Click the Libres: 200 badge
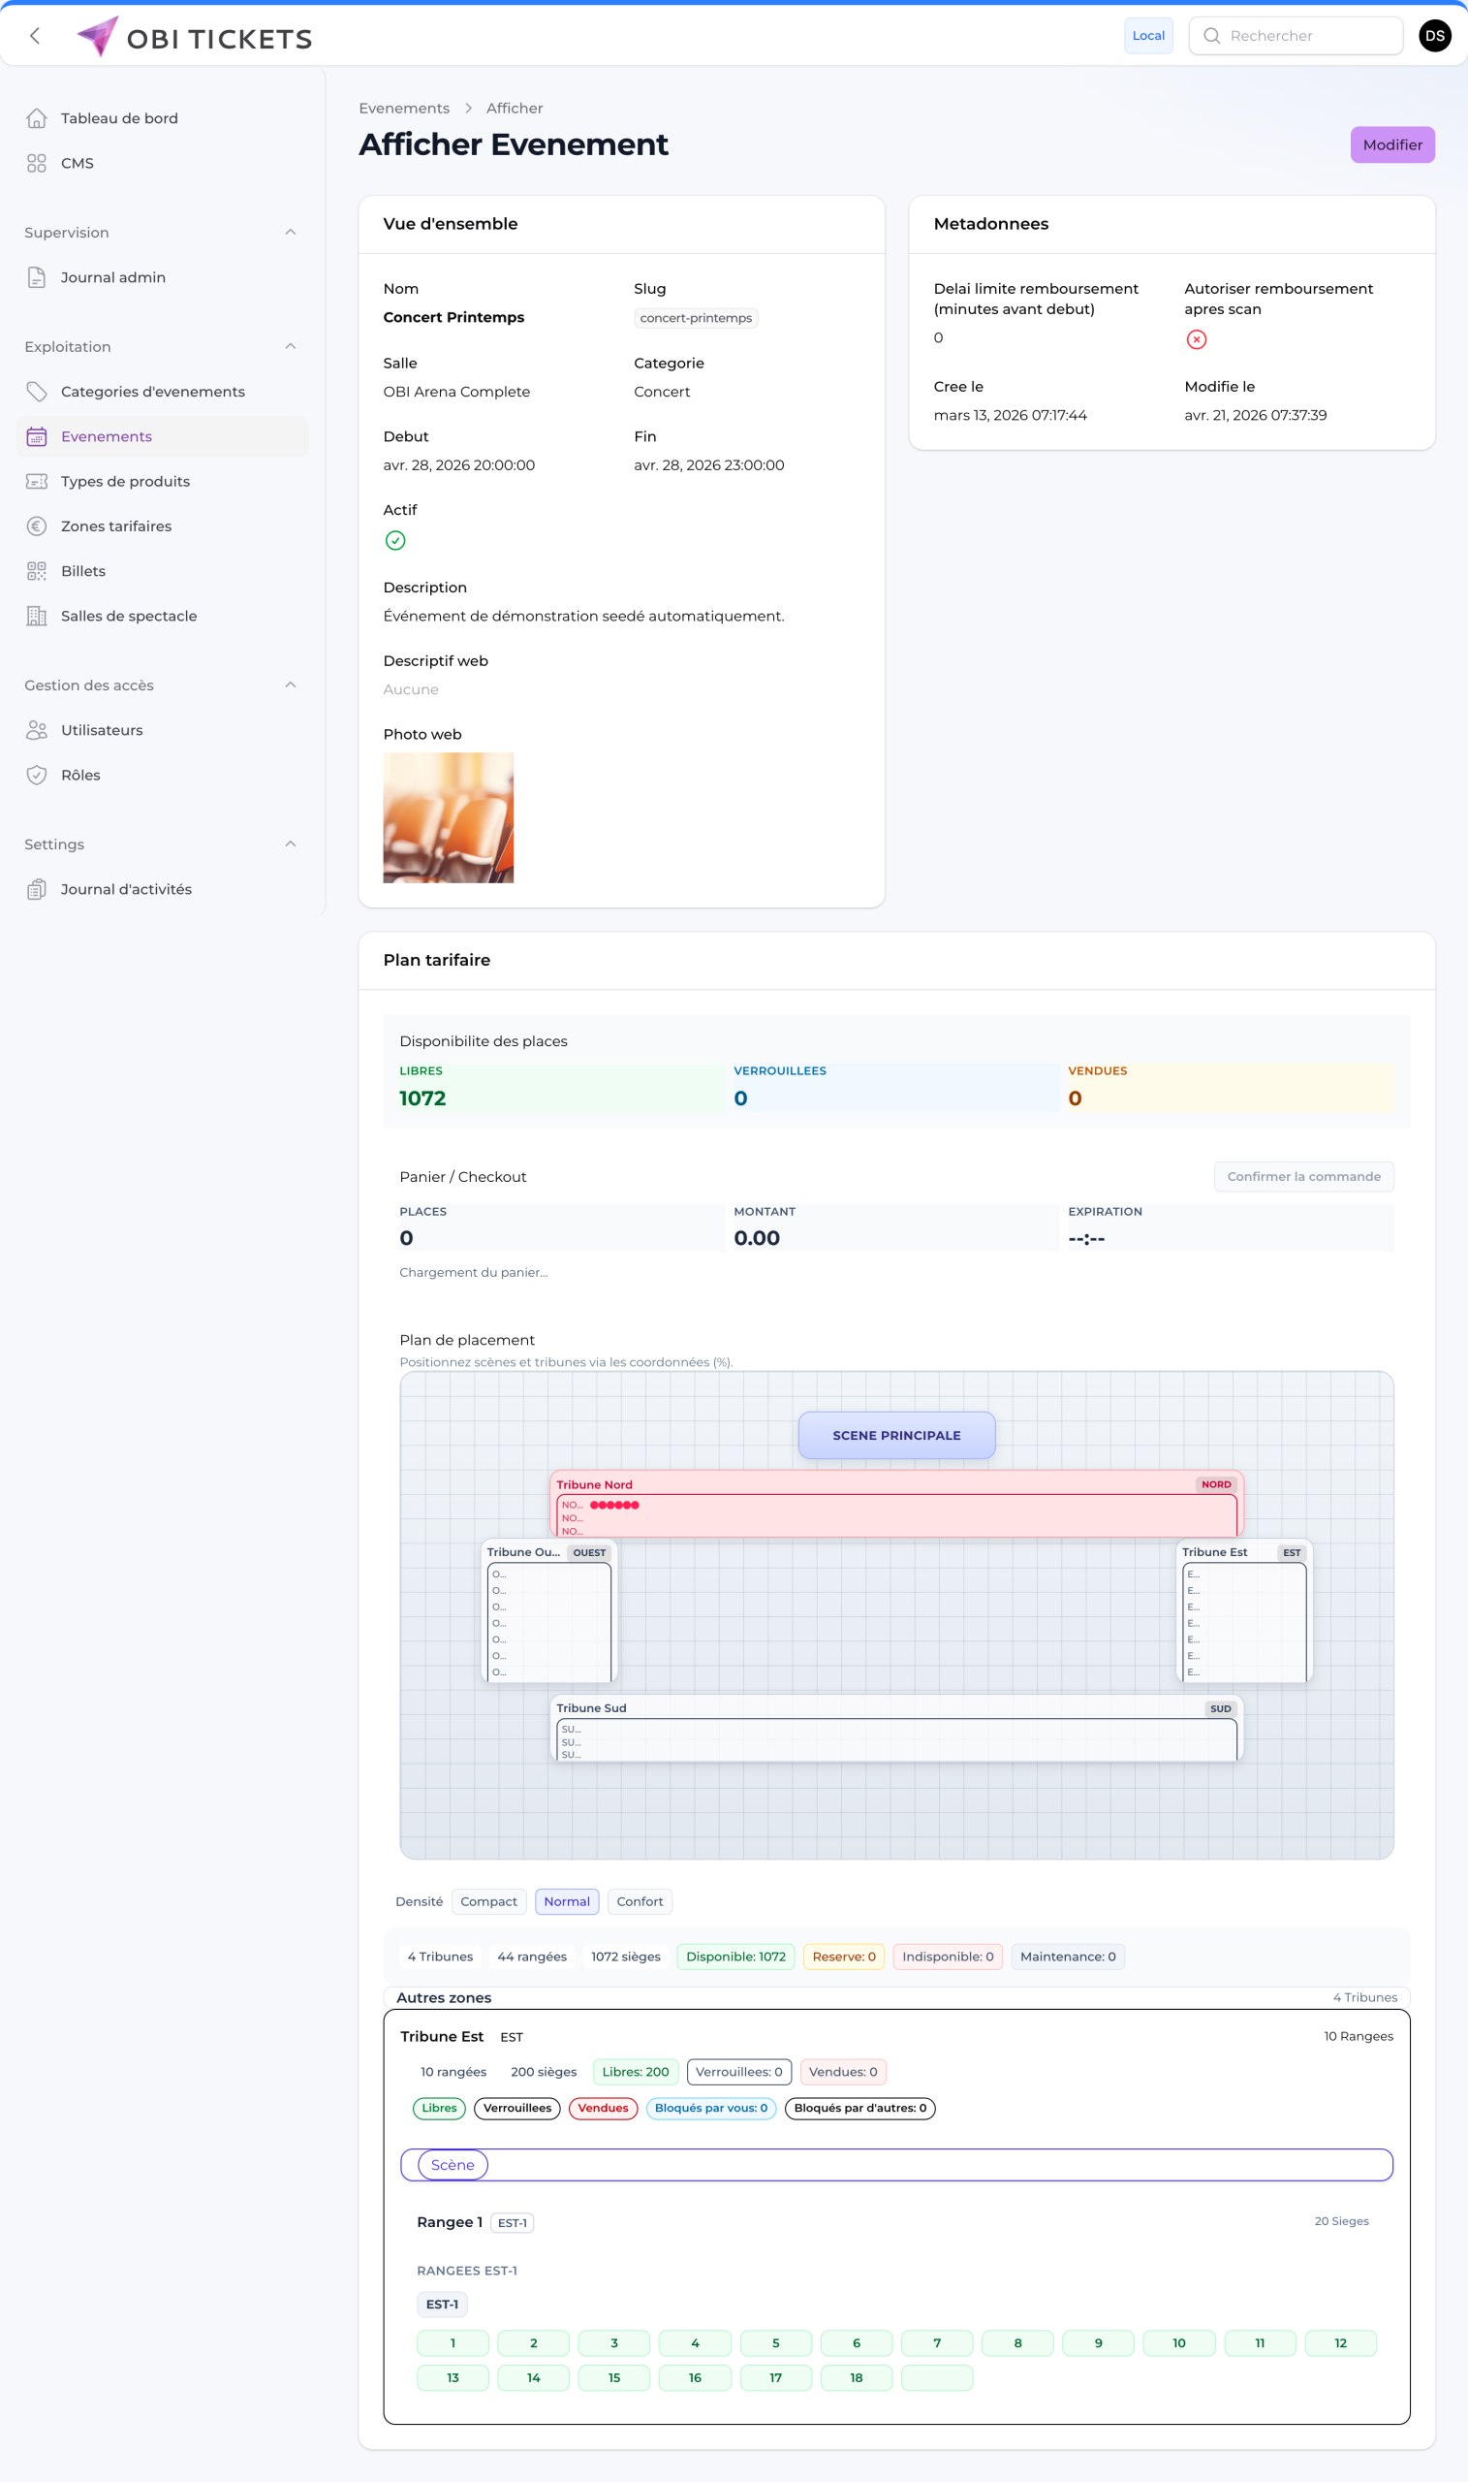Screen dimensions: 1468x2482 click(x=635, y=2072)
